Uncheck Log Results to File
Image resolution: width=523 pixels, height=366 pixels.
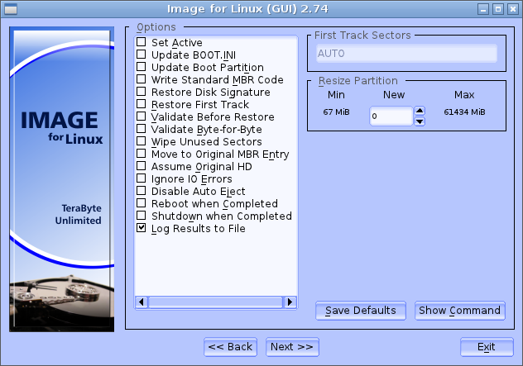[x=141, y=228]
